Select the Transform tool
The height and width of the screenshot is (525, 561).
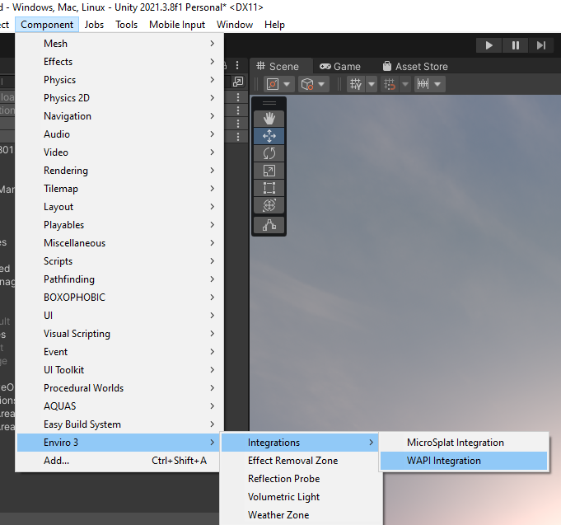269,205
